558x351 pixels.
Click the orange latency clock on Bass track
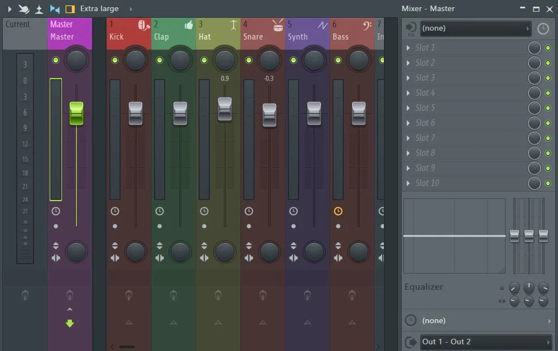(338, 211)
